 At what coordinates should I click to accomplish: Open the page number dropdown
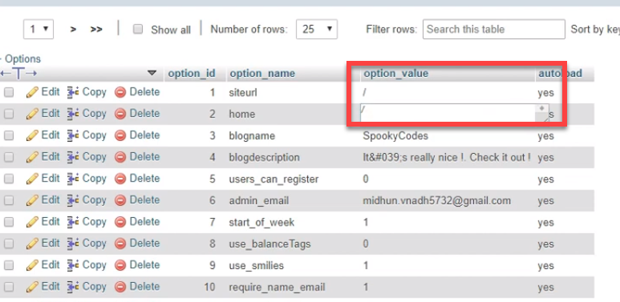[x=38, y=29]
